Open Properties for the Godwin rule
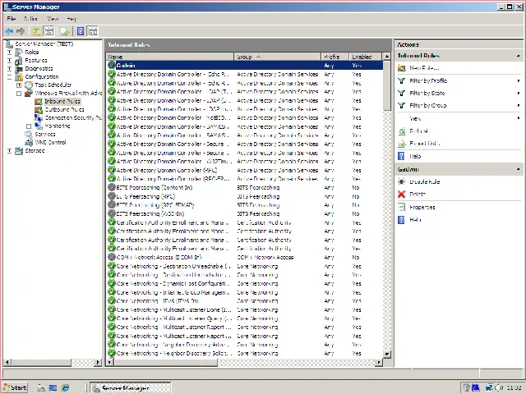This screenshot has width=526, height=394. click(422, 208)
